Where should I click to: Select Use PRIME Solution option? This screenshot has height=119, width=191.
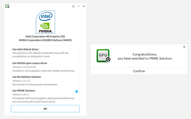[45, 96]
